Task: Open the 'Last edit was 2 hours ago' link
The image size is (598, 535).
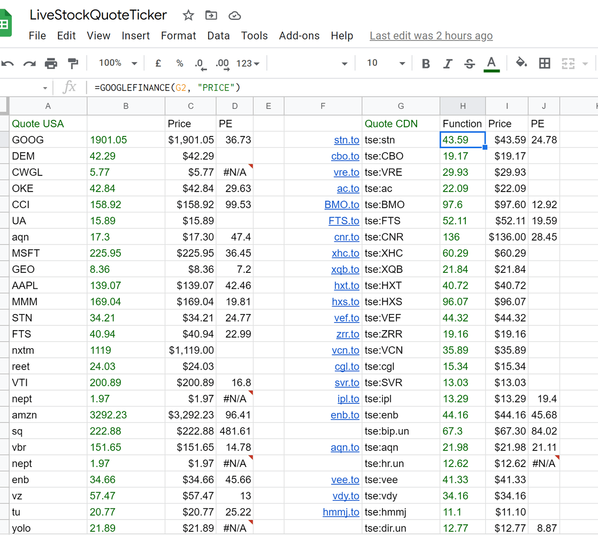Action: click(x=431, y=36)
